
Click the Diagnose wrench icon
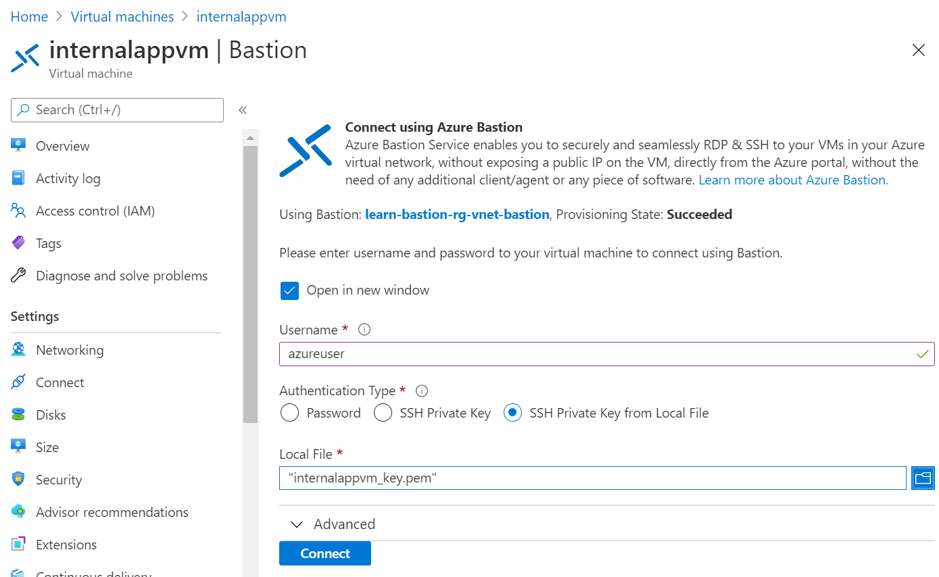pos(18,276)
